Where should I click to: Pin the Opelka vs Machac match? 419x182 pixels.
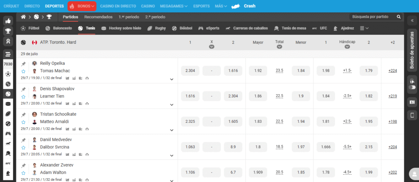coord(23,64)
